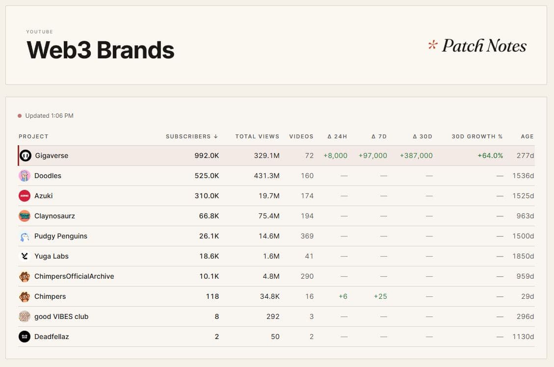Sort by 30D Growth % column header
The image size is (554, 367).
(477, 136)
